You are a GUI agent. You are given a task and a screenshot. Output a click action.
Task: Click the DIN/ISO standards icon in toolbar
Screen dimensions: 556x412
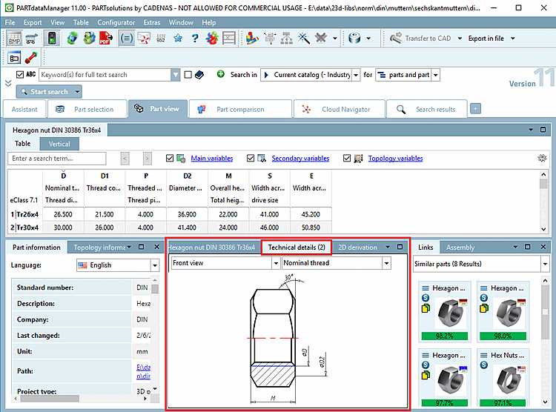(x=161, y=38)
